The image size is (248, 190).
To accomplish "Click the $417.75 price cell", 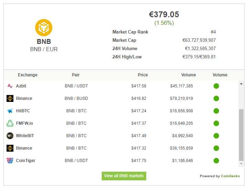I will 139,161.
